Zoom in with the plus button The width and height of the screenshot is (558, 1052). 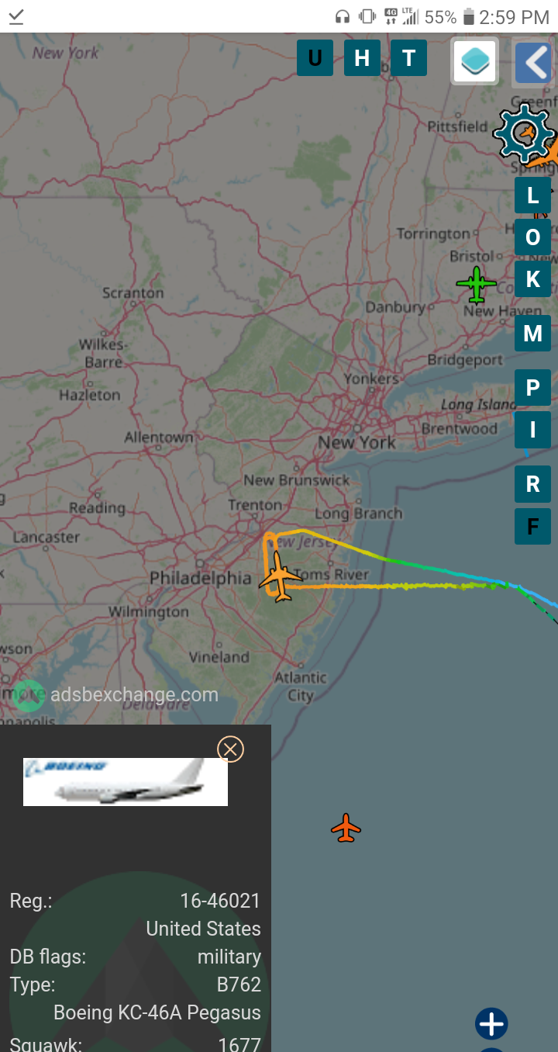point(491,1024)
